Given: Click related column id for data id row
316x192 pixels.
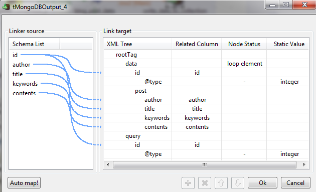Looking at the screenshot, I should (x=197, y=73).
